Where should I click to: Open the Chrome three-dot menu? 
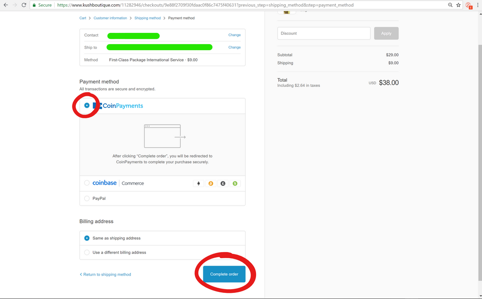(477, 5)
